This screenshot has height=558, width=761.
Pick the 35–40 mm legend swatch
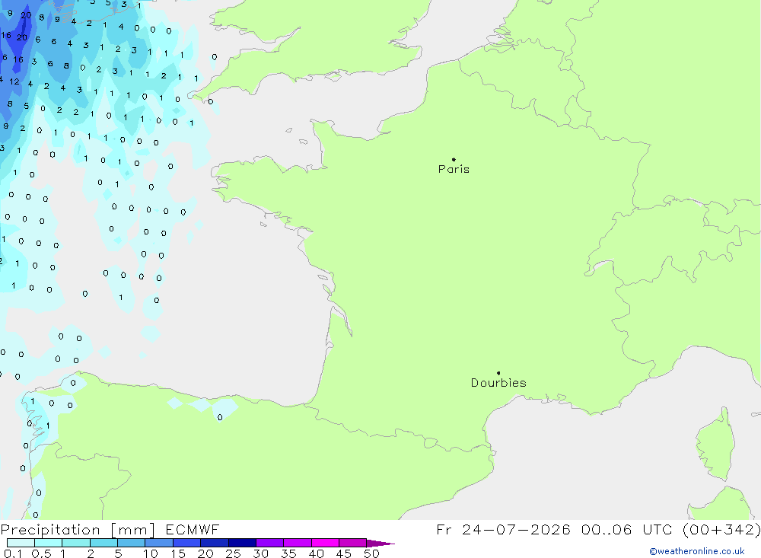298,543
